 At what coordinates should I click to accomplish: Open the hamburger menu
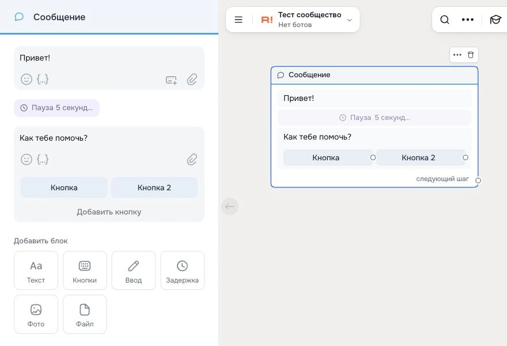(x=239, y=20)
